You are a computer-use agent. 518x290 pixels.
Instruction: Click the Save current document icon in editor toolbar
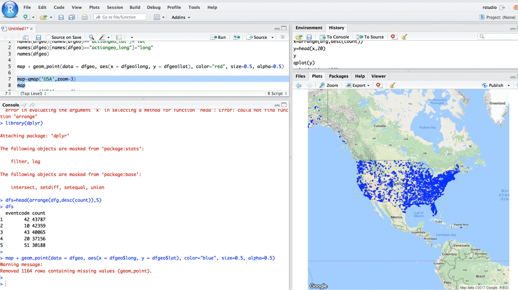[x=38, y=37]
